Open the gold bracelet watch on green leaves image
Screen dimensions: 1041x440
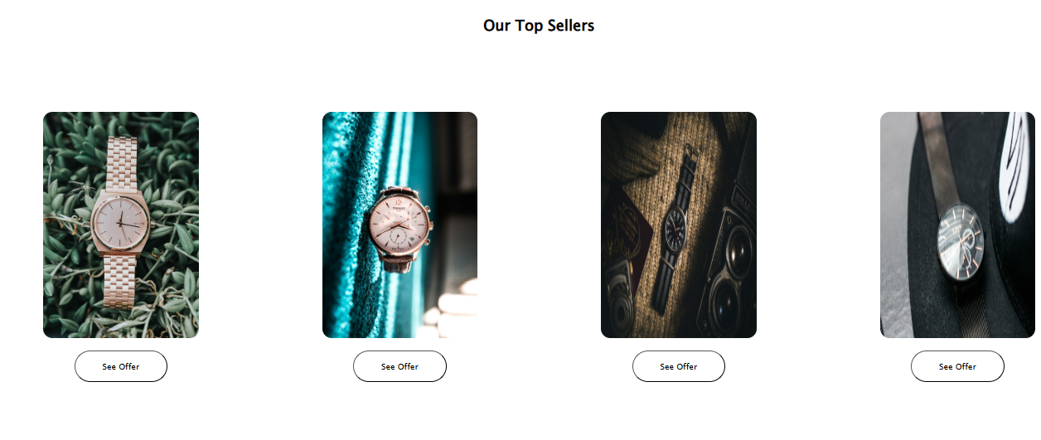(121, 225)
